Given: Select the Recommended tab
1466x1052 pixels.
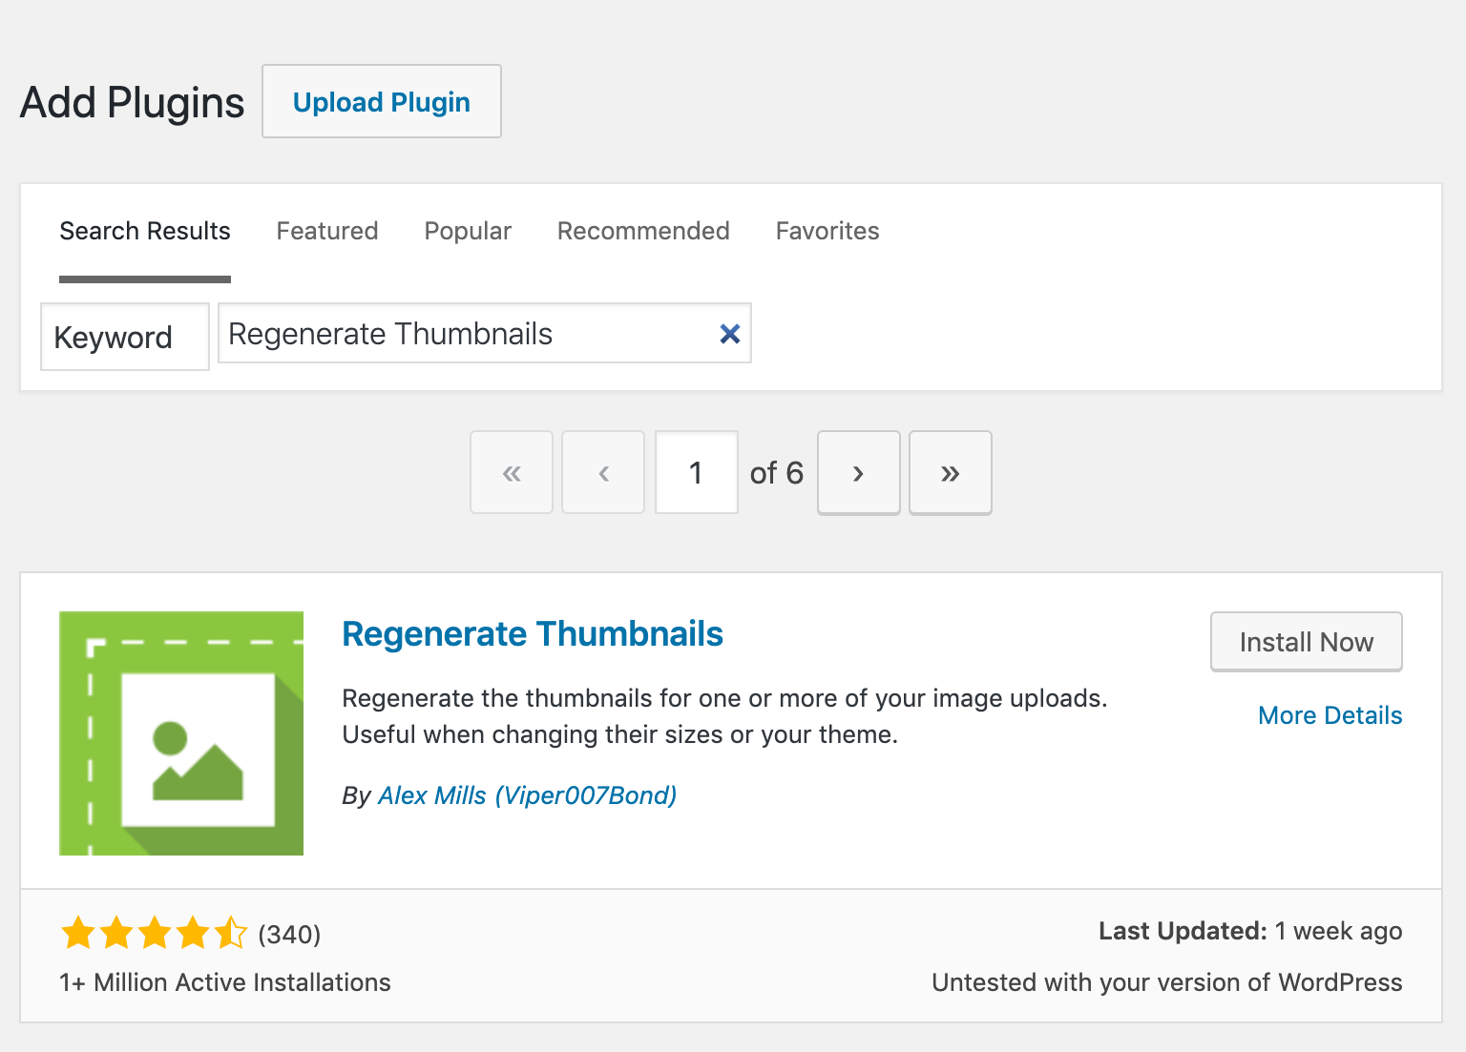Looking at the screenshot, I should click(643, 231).
